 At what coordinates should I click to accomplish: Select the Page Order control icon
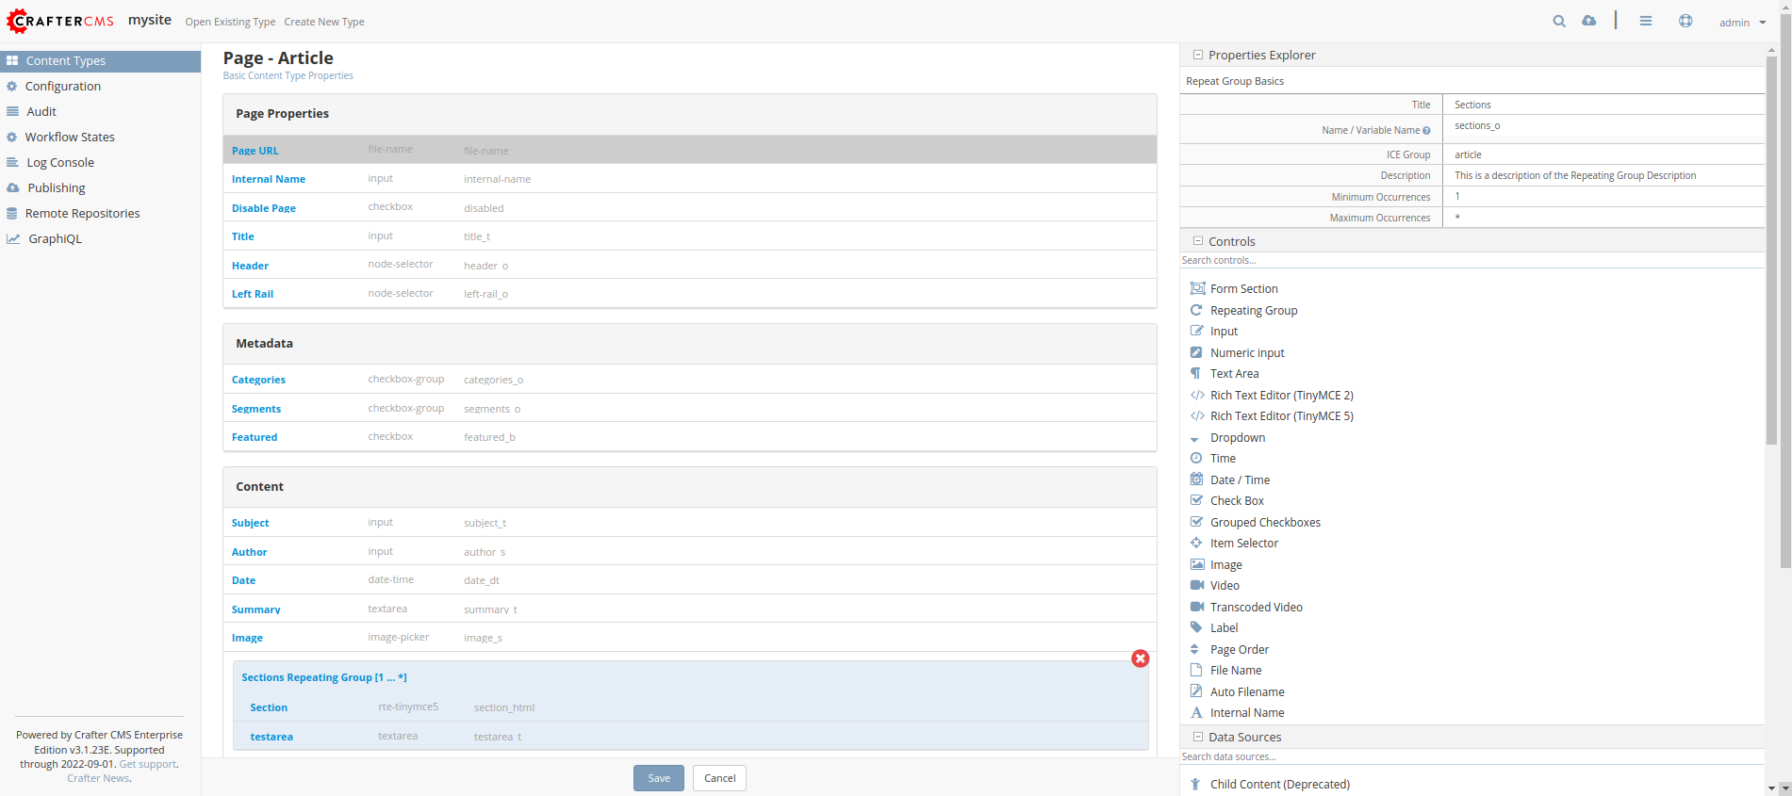pyautogui.click(x=1194, y=649)
